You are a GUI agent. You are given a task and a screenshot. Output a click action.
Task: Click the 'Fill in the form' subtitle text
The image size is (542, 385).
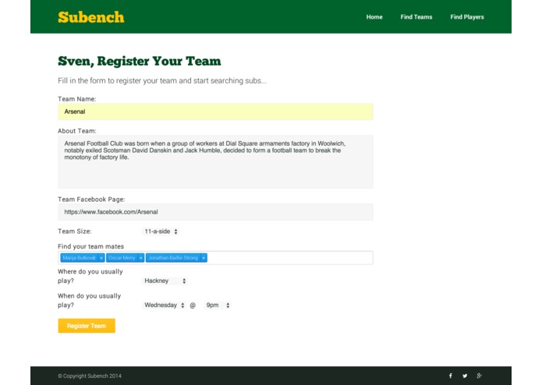tap(162, 80)
